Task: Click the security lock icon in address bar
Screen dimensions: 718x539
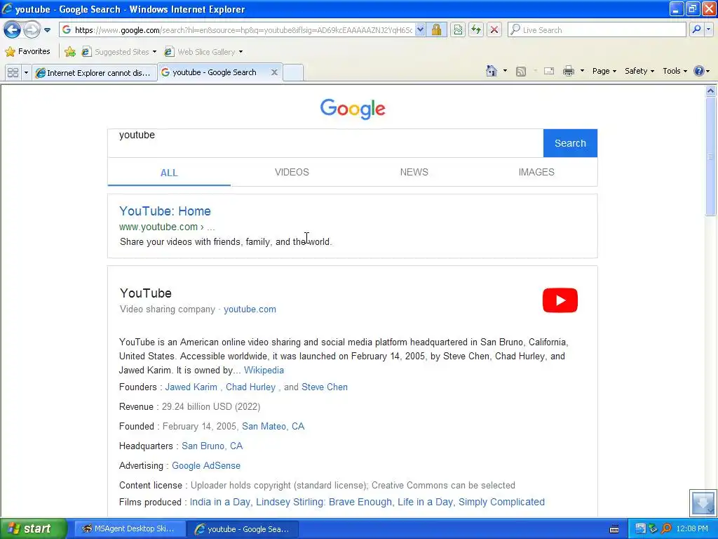Action: 436,30
